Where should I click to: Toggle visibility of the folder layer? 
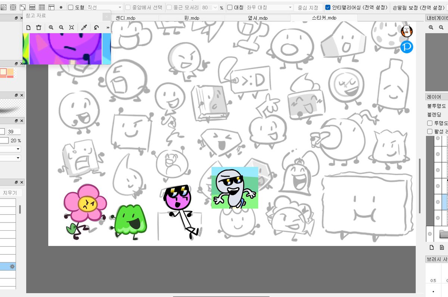click(x=430, y=234)
